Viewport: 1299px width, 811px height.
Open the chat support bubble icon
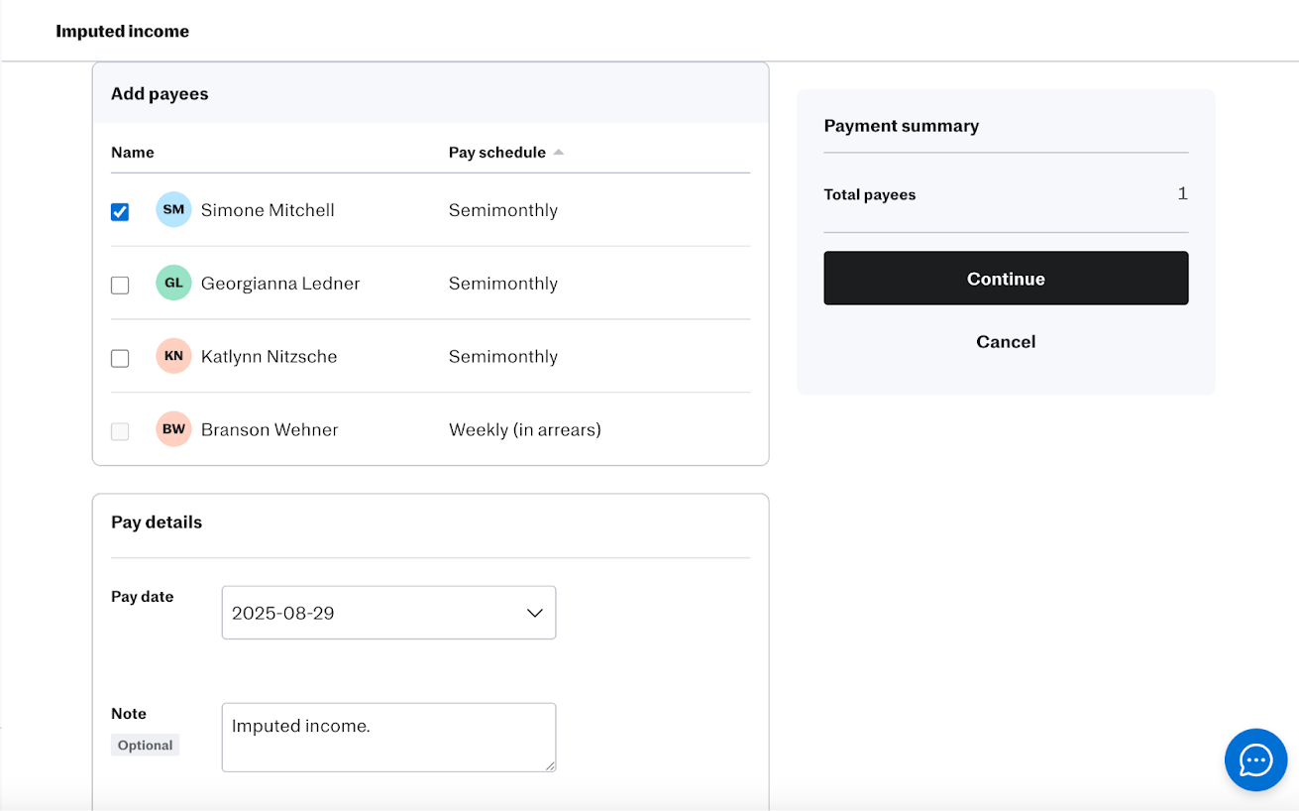coord(1255,760)
